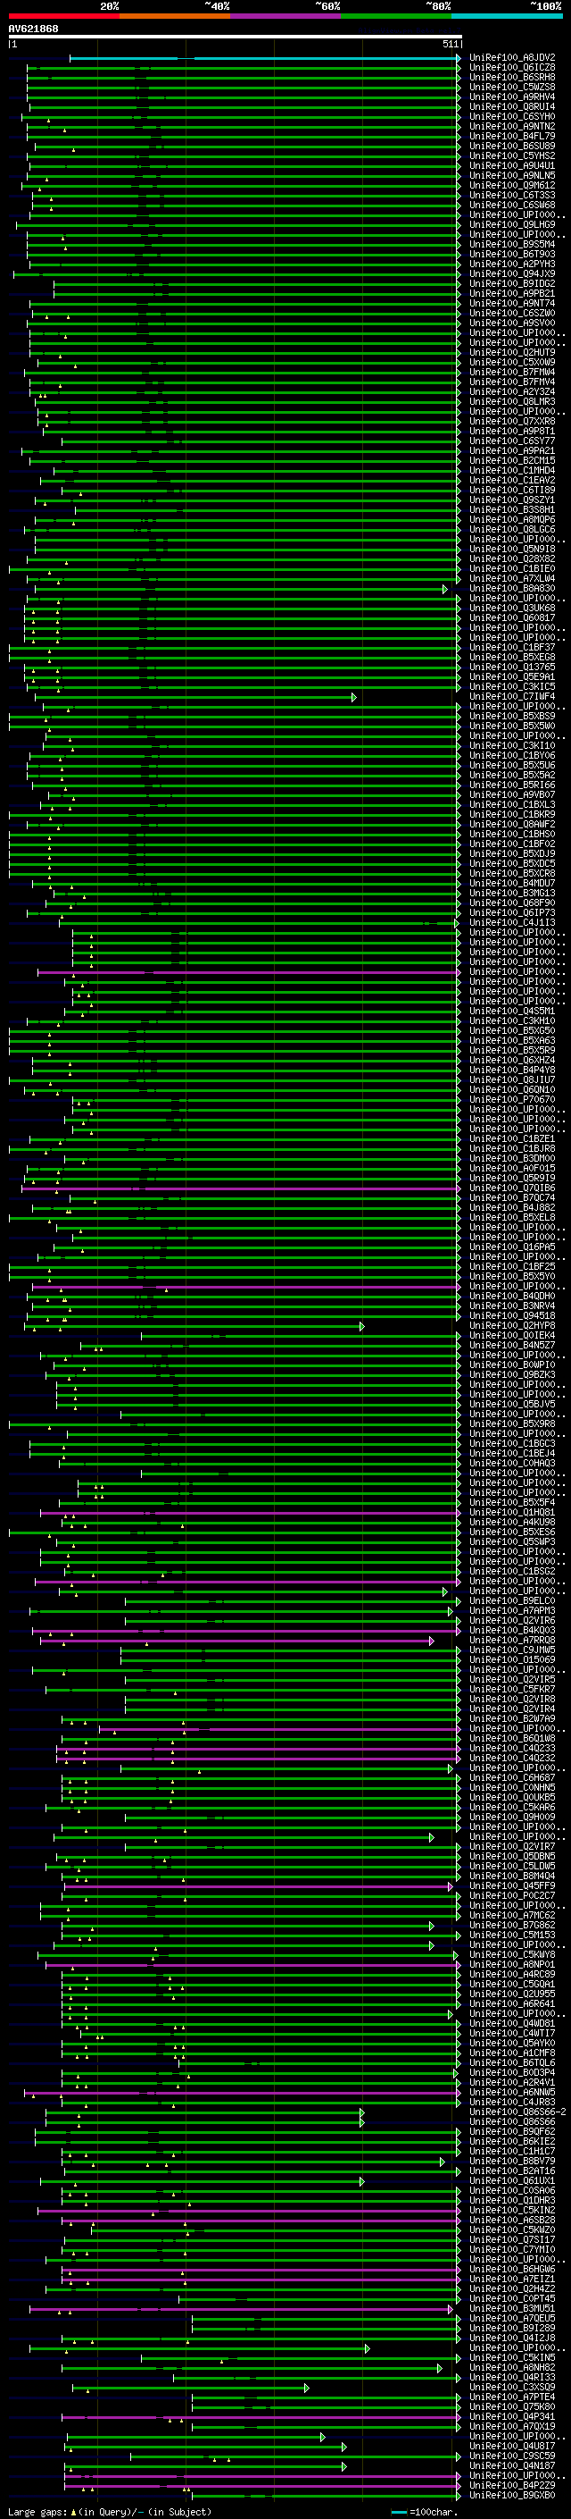
Task: Open hit UniRef100_B5X5Y0
Action: point(511,1276)
